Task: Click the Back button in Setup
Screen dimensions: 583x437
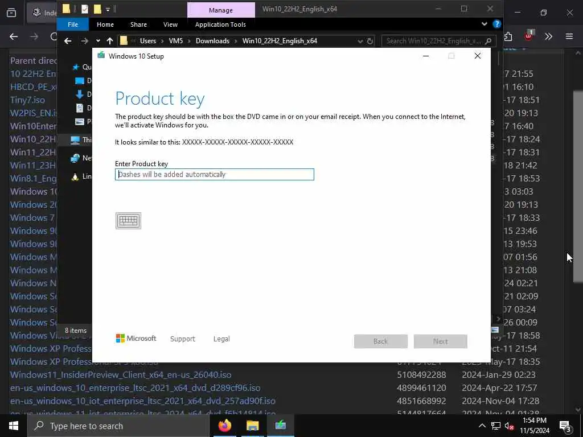Action: 381,341
